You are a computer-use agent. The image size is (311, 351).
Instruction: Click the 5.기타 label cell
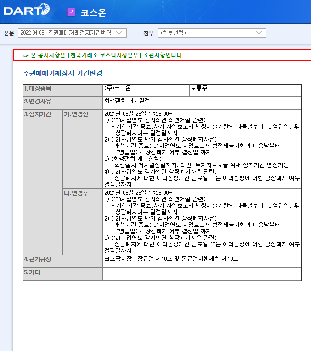tap(63, 274)
